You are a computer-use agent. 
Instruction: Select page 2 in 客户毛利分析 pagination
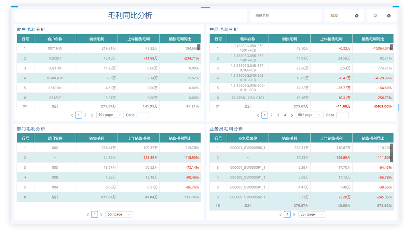pos(85,115)
